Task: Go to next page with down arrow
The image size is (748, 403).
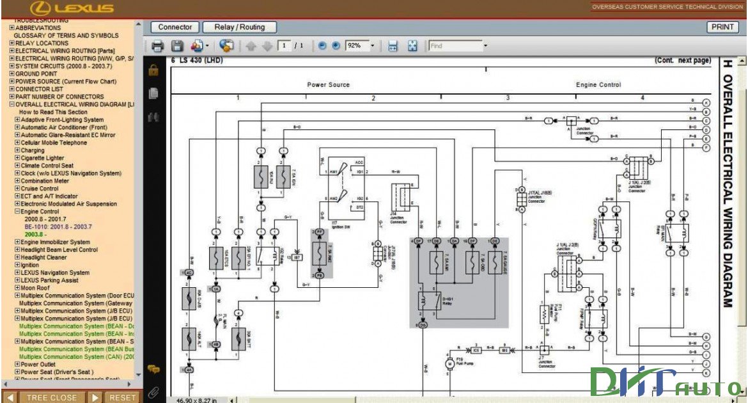Action: pyautogui.click(x=267, y=46)
